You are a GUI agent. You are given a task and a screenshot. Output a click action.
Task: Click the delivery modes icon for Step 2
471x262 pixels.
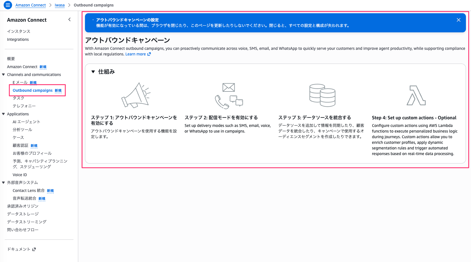click(x=229, y=96)
